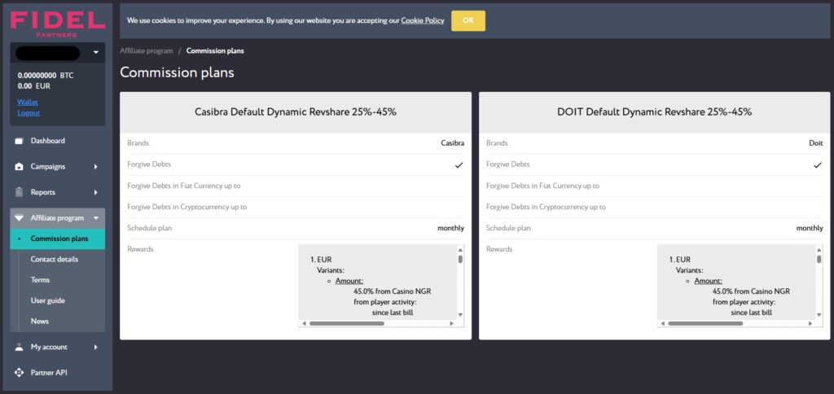Click the DOIT Forgive Debts checkmark
This screenshot has height=394, width=834.
pos(818,165)
